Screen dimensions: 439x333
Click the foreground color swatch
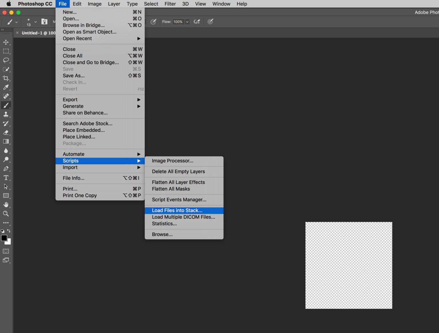pyautogui.click(x=4, y=238)
